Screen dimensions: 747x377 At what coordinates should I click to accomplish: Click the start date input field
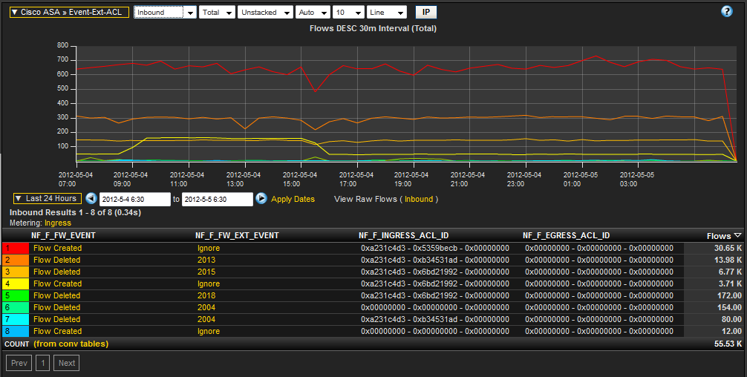pos(134,199)
